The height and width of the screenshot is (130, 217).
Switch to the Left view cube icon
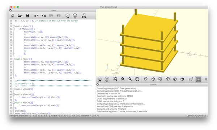[168, 79]
